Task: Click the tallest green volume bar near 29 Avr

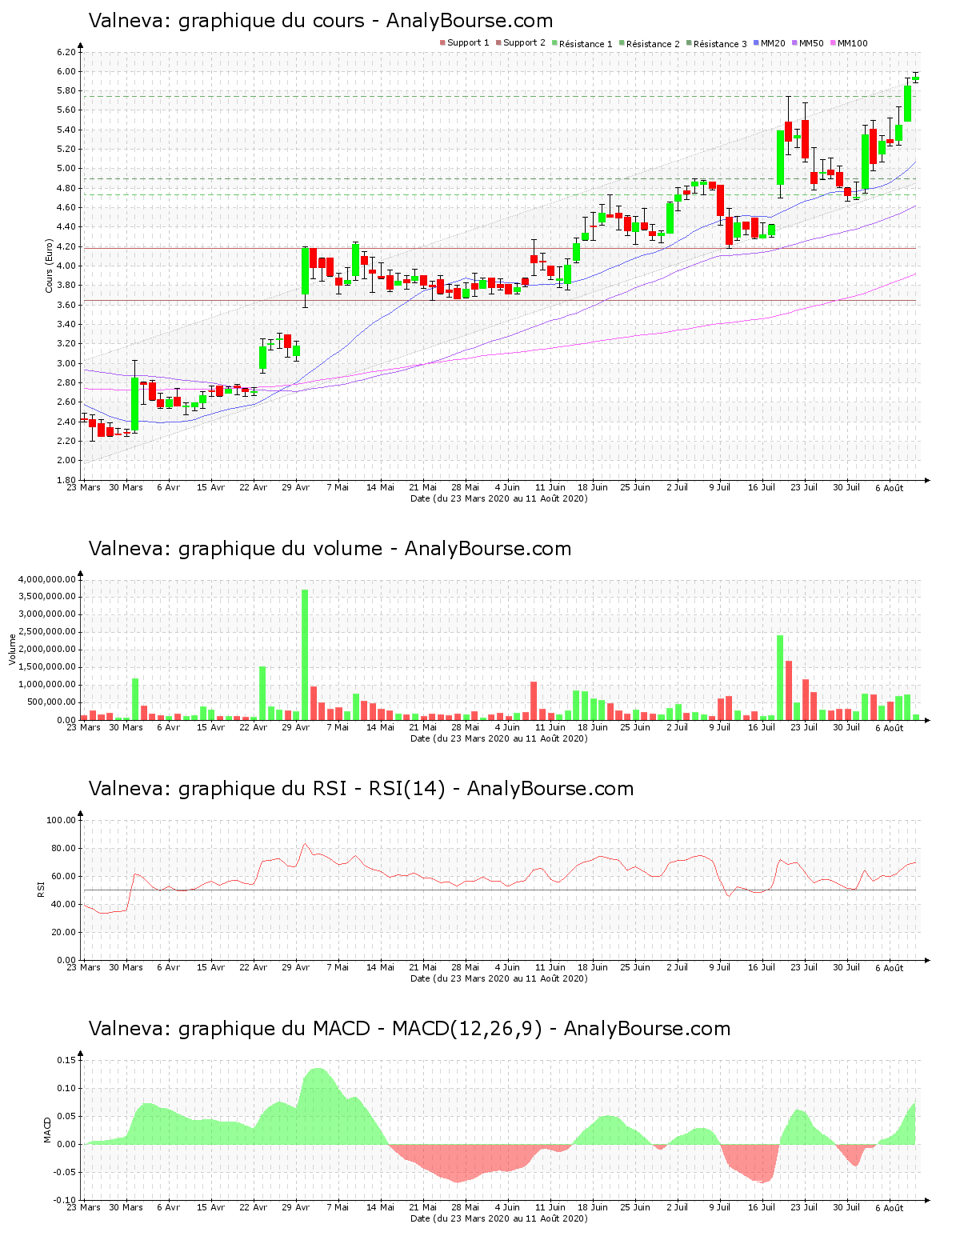Action: [x=305, y=654]
